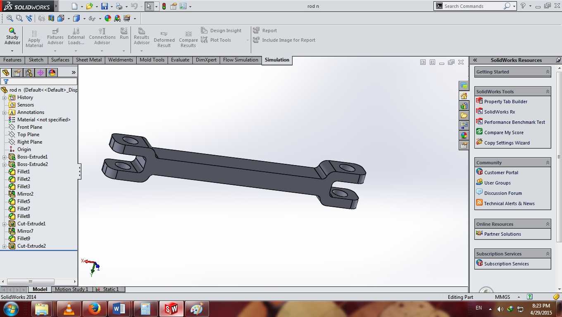Open the Design Library task pane icon
This screenshot has height=317, width=562.
(464, 106)
